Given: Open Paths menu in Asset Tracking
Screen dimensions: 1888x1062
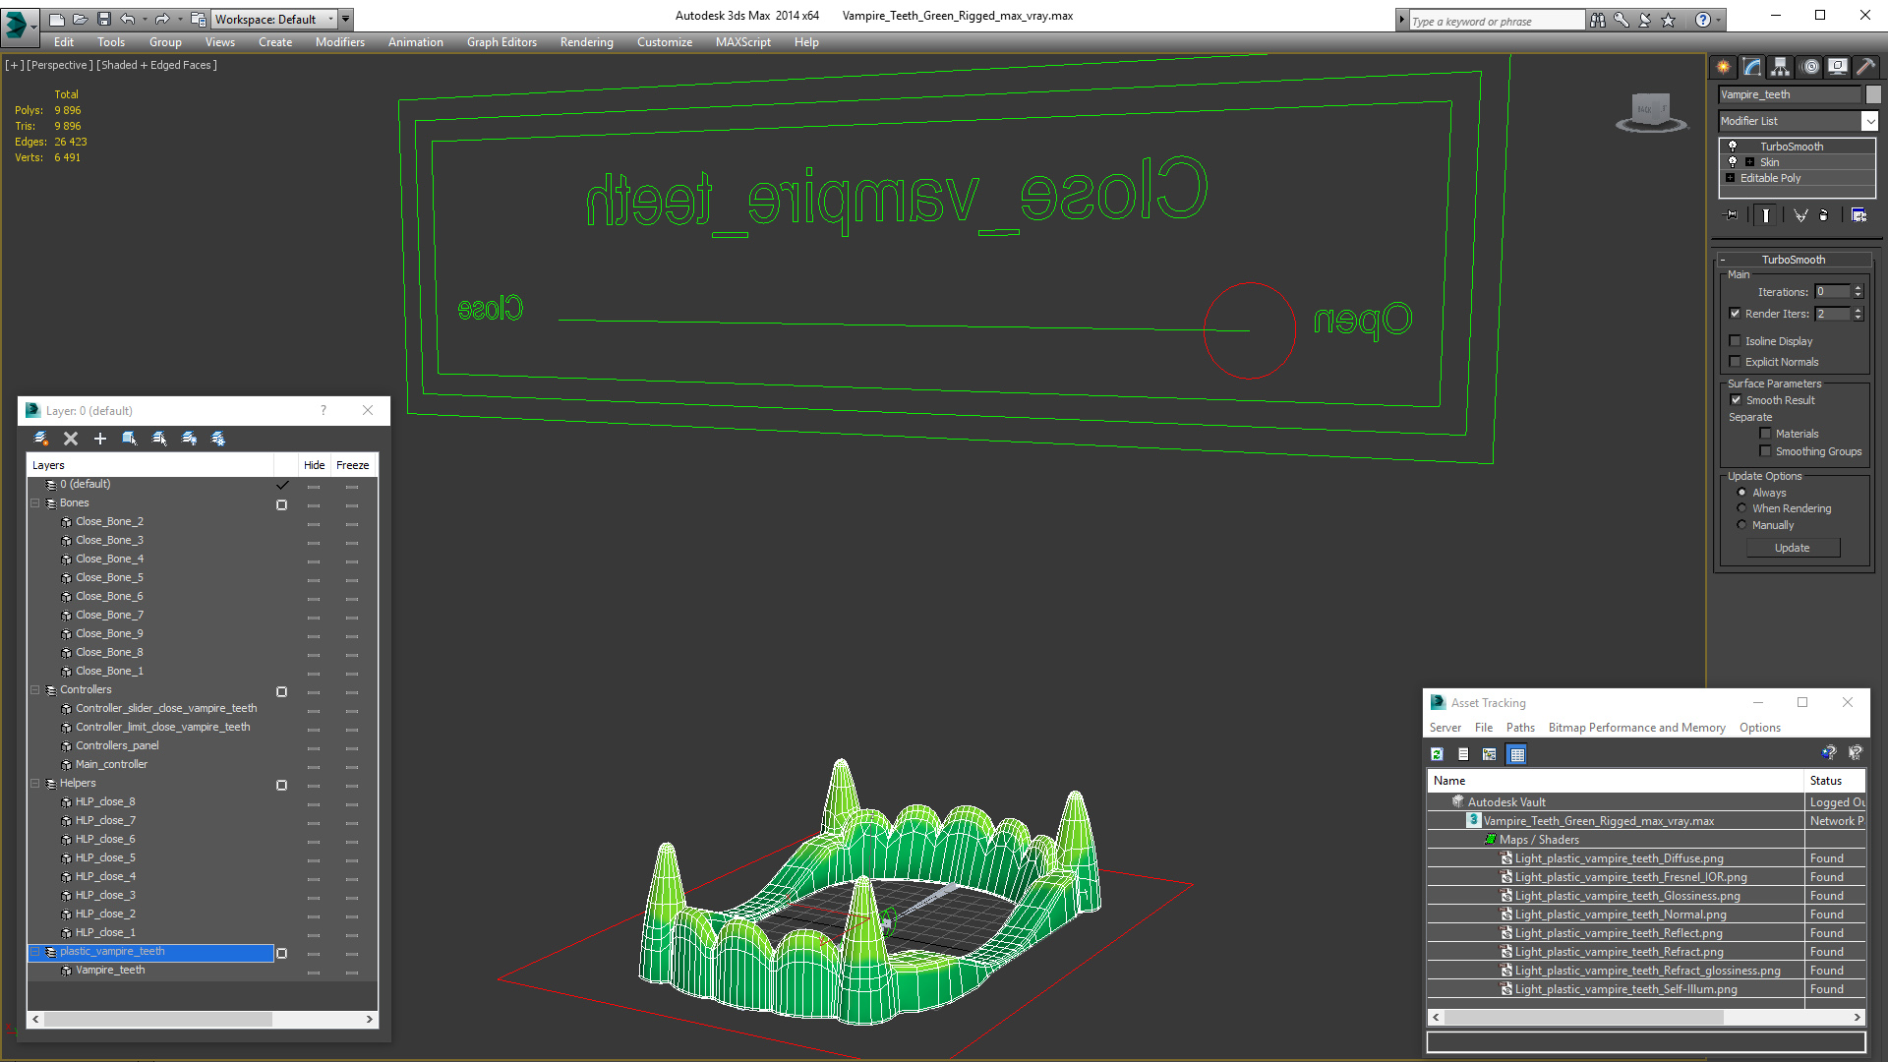Looking at the screenshot, I should click(1519, 728).
